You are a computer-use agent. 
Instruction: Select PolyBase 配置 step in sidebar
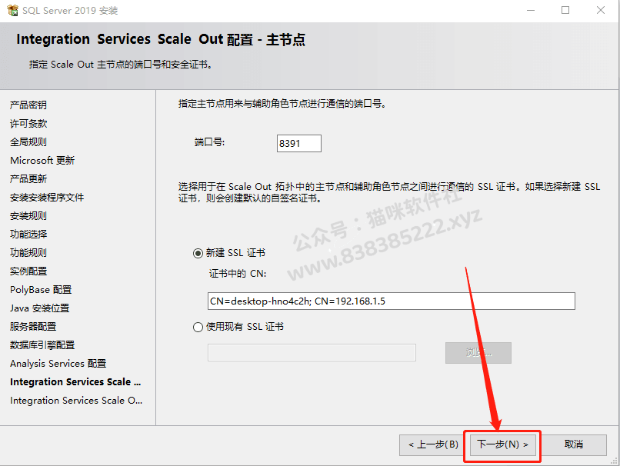pyautogui.click(x=41, y=290)
